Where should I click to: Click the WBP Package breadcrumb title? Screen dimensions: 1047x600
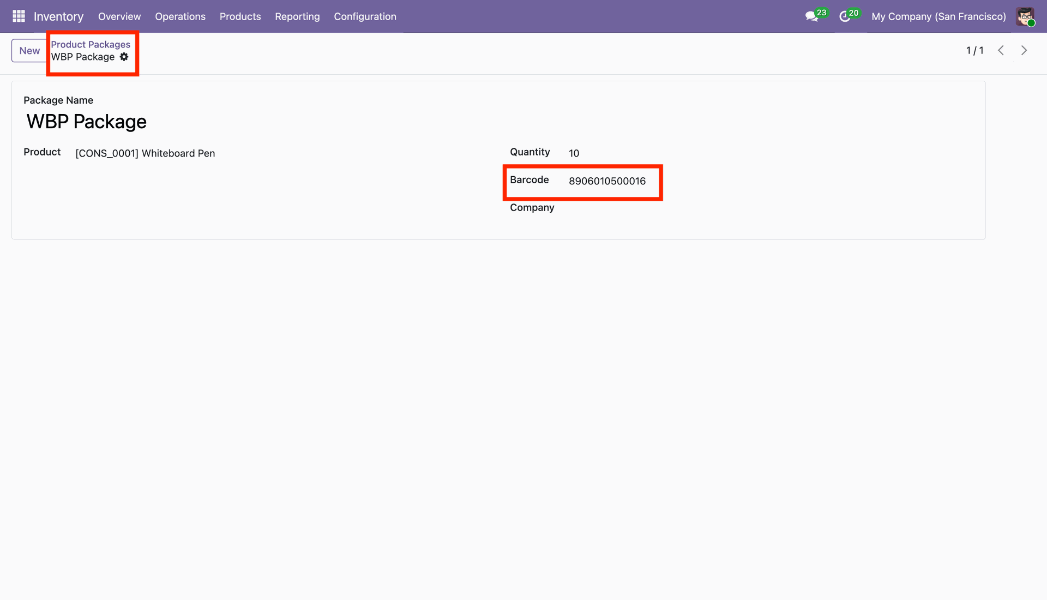point(83,57)
